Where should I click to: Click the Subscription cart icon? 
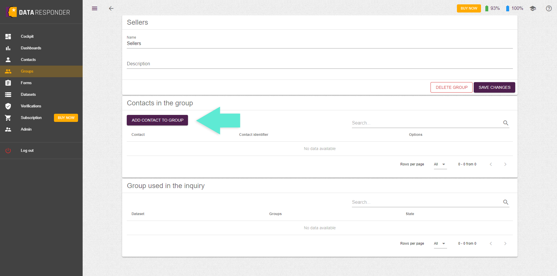click(8, 118)
